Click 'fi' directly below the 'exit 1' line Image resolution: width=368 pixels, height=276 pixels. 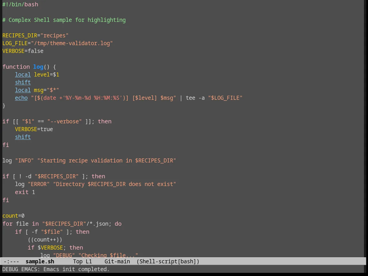[x=6, y=200]
